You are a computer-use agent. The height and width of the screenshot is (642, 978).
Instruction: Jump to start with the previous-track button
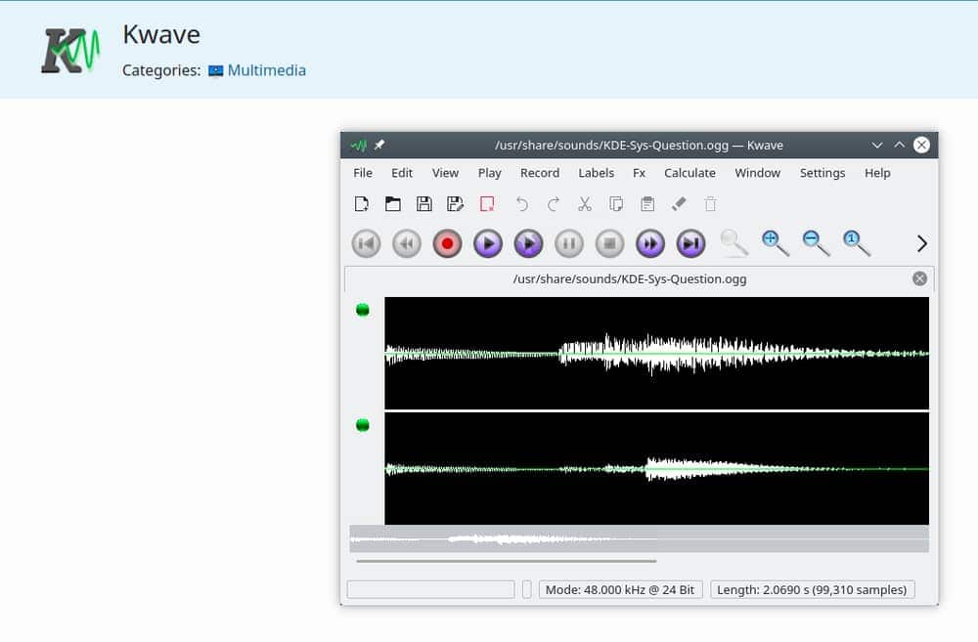[x=366, y=243]
